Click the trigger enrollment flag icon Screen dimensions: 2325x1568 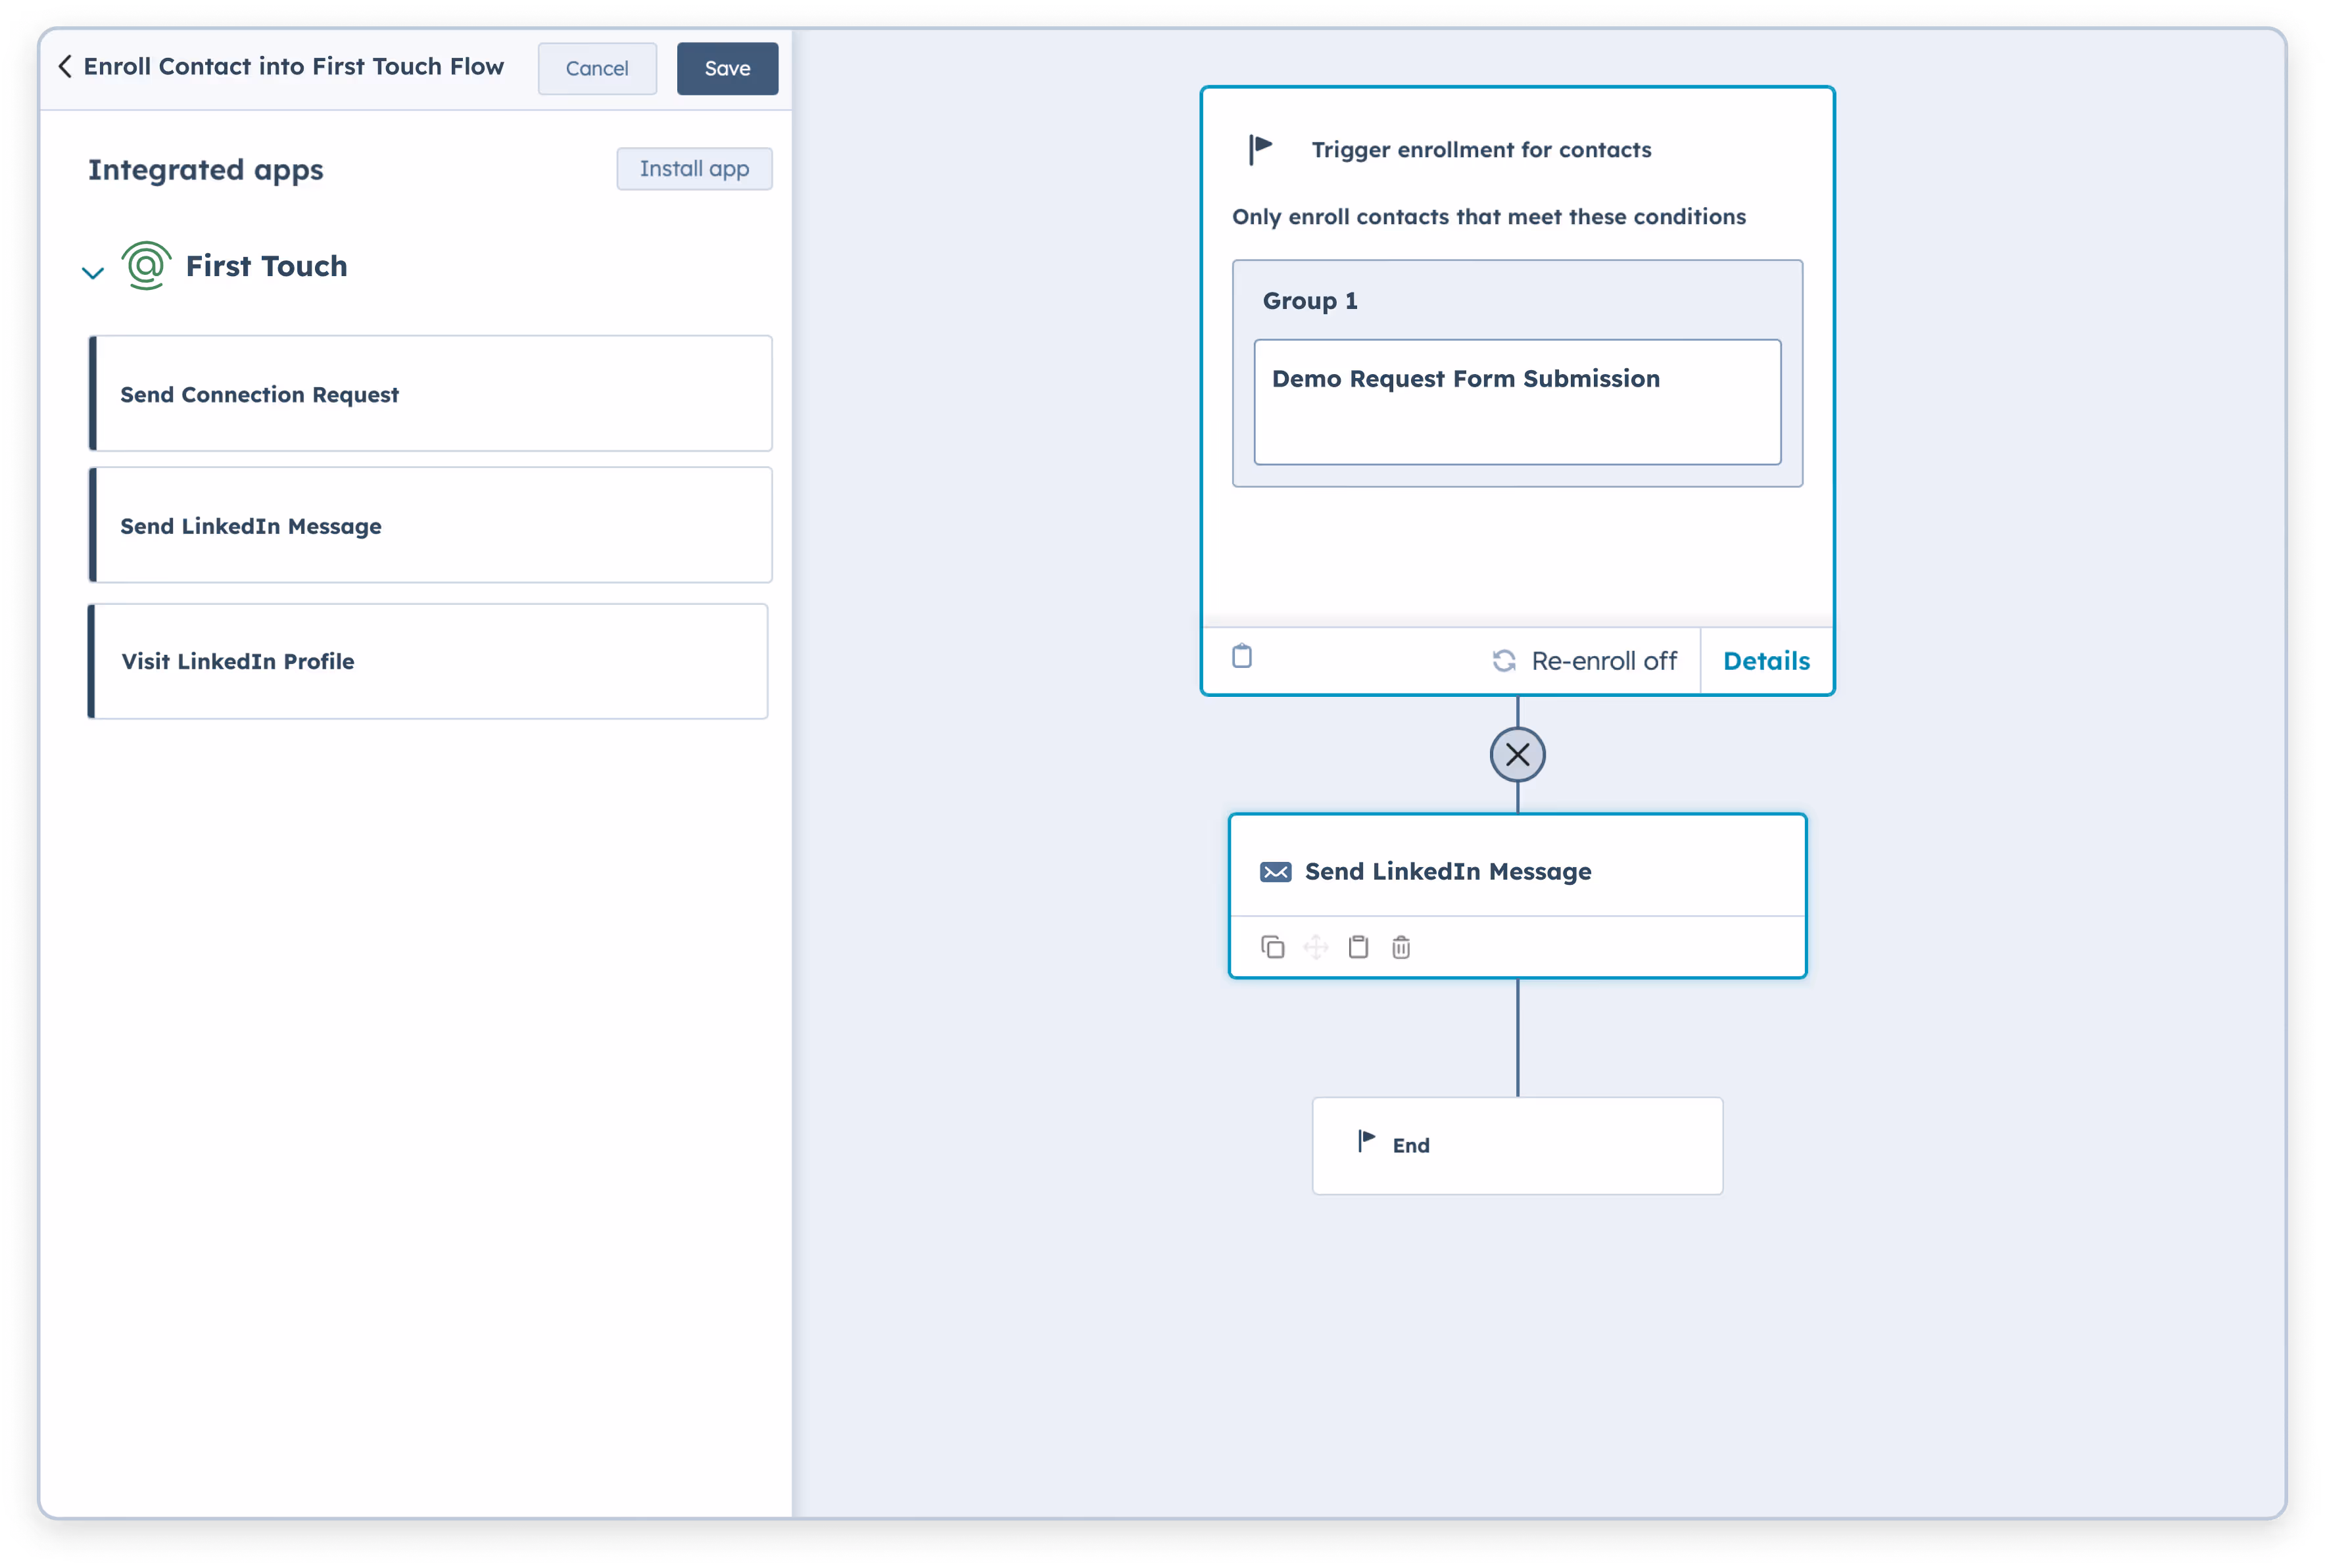pos(1260,149)
